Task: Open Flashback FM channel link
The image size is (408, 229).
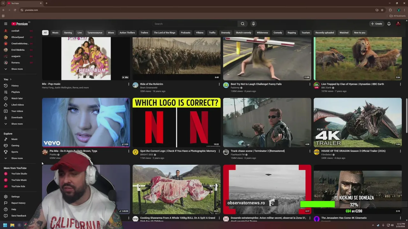Action: point(238,155)
